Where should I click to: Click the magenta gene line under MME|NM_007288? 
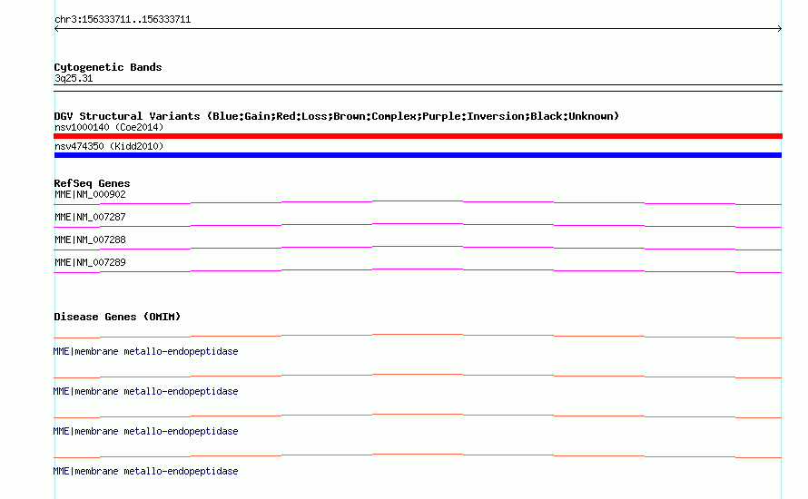(x=418, y=248)
